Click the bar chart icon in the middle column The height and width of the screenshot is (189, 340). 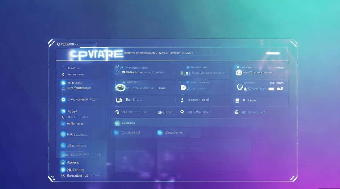[x=185, y=73]
